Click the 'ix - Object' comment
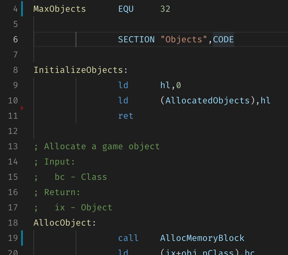Screen dimensions: 288x255 click(84, 208)
